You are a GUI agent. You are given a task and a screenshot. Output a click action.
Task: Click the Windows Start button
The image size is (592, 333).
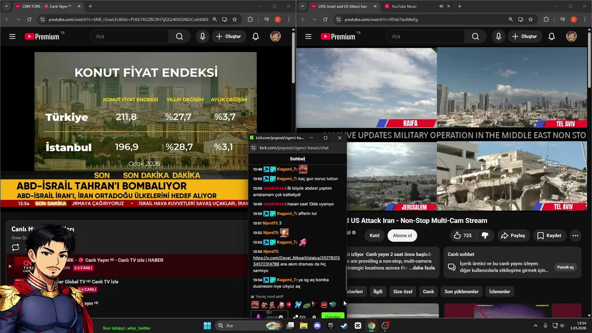click(x=207, y=326)
